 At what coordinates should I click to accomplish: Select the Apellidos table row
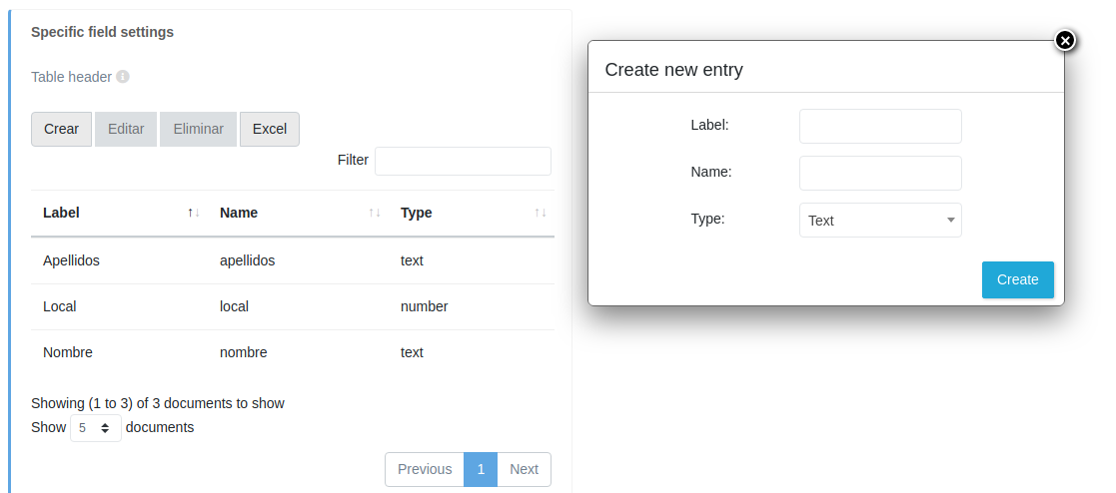tap(292, 260)
